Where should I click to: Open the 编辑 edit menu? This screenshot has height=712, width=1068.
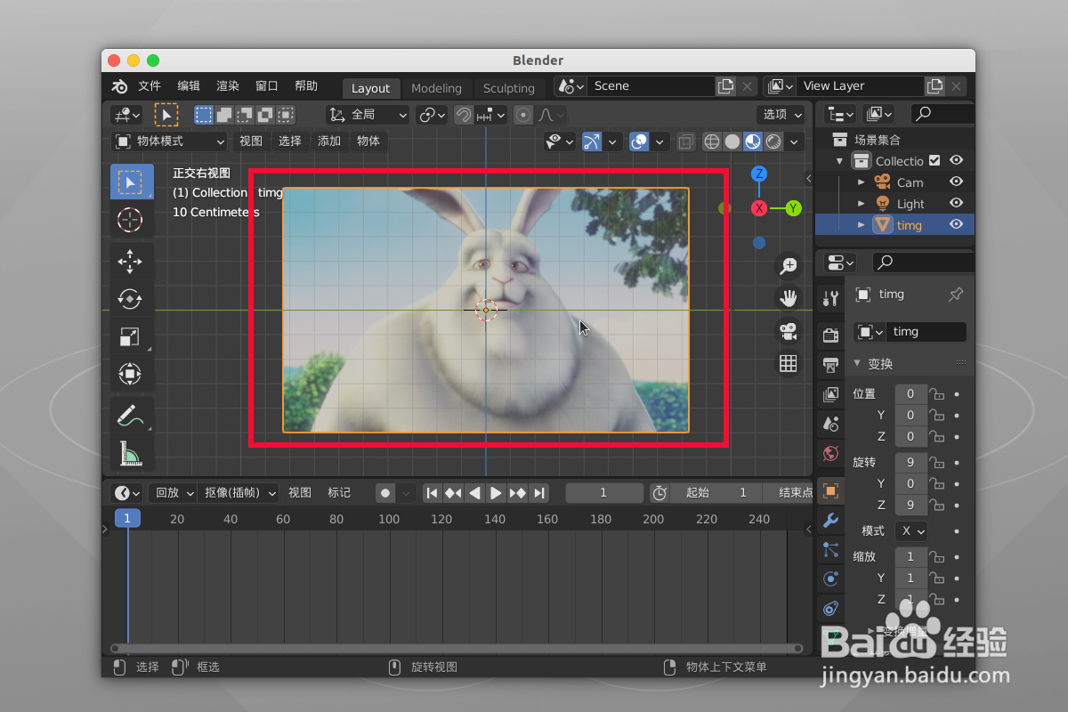tap(189, 86)
